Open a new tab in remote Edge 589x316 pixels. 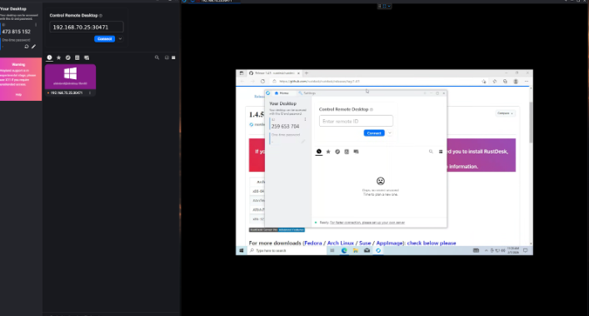307,73
